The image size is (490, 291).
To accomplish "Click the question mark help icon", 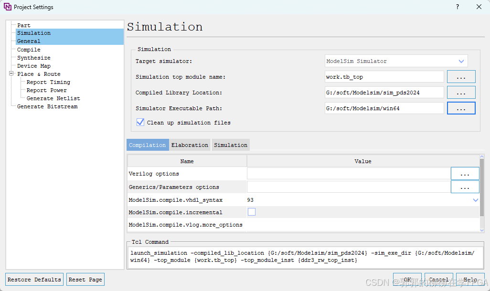I will coord(457,7).
